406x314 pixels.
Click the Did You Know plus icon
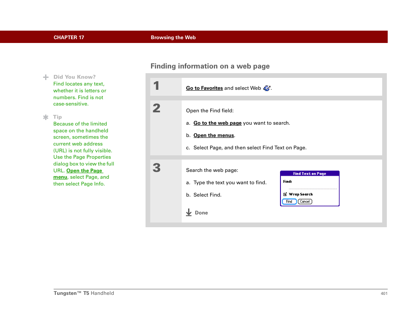46,77
